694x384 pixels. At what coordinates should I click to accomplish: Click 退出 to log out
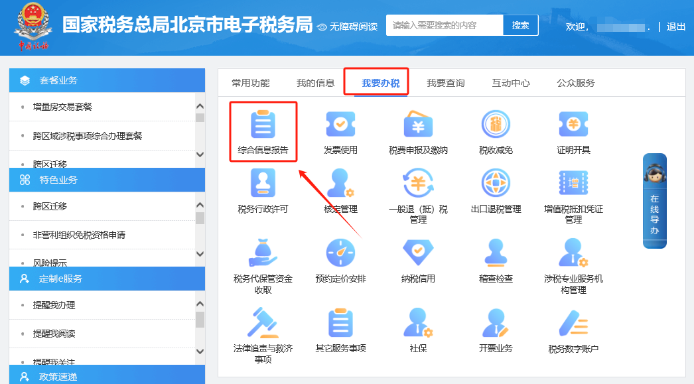click(676, 27)
